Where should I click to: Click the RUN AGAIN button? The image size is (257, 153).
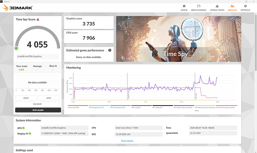pyautogui.click(x=38, y=110)
